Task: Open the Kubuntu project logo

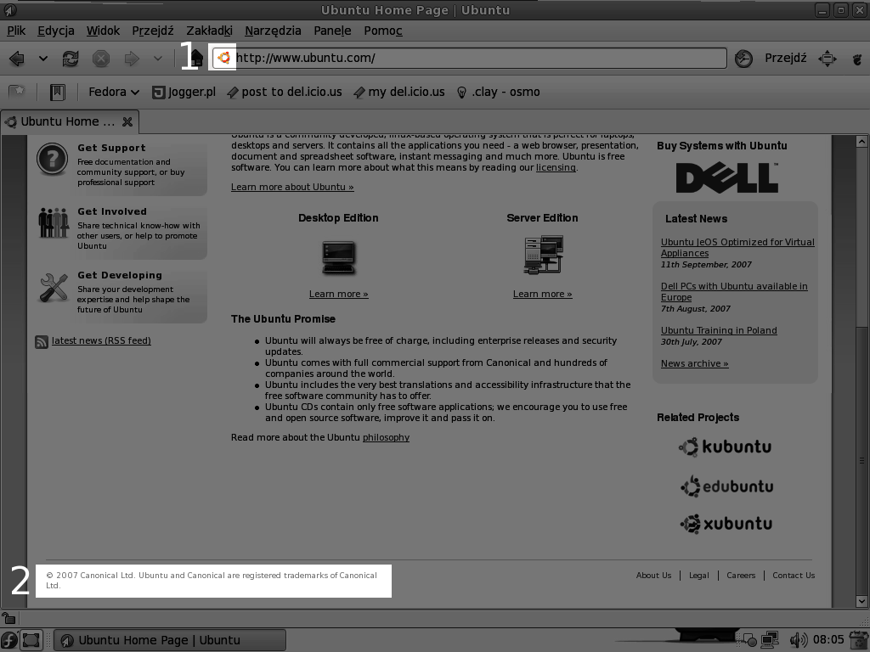Action: 726,447
